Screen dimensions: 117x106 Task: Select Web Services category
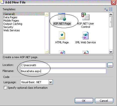[x=12, y=30]
